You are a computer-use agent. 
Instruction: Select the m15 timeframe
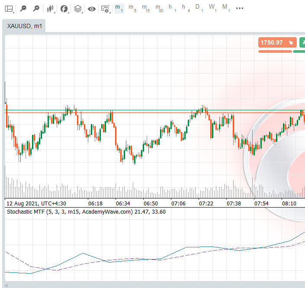click(x=146, y=9)
